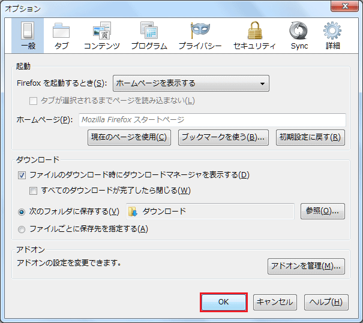The width and height of the screenshot is (363, 323).
Task: Toggle タブが選択されるまでページを読み込まない checkbox
Action: tap(34, 101)
